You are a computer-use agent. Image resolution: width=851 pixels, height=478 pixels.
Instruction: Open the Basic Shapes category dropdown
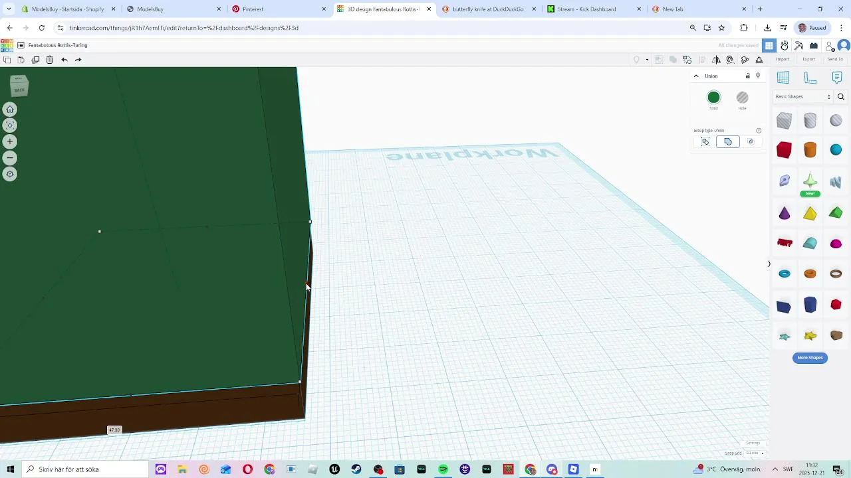[803, 97]
